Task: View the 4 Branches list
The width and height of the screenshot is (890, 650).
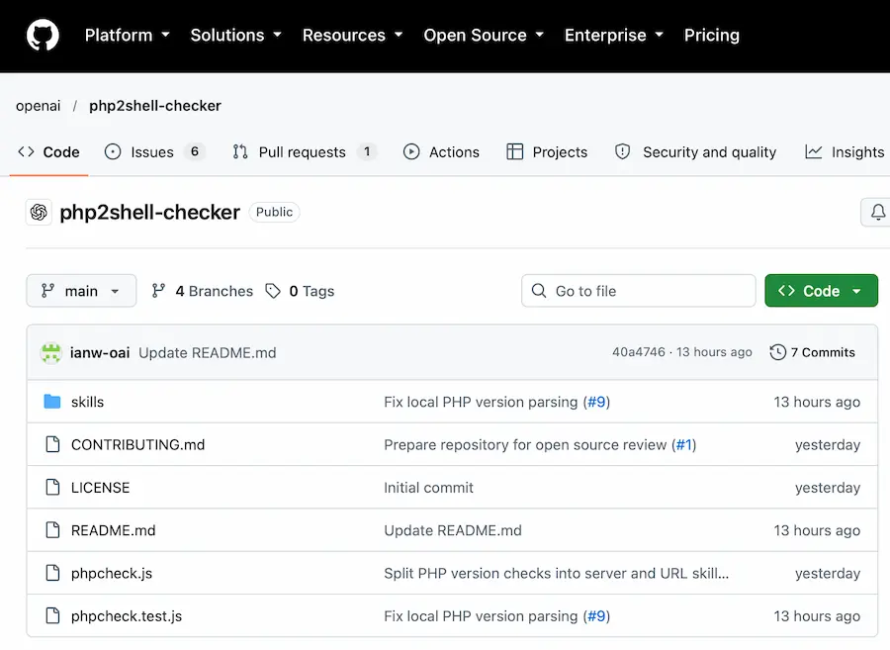Action: coord(202,291)
